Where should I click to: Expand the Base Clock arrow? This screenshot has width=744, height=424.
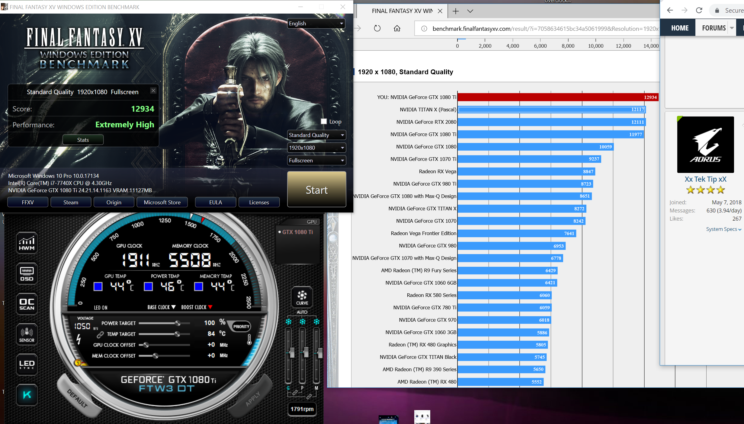click(174, 307)
